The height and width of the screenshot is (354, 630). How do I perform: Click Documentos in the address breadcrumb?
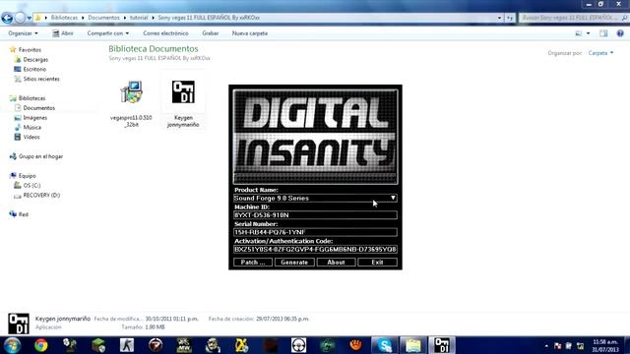(103, 18)
